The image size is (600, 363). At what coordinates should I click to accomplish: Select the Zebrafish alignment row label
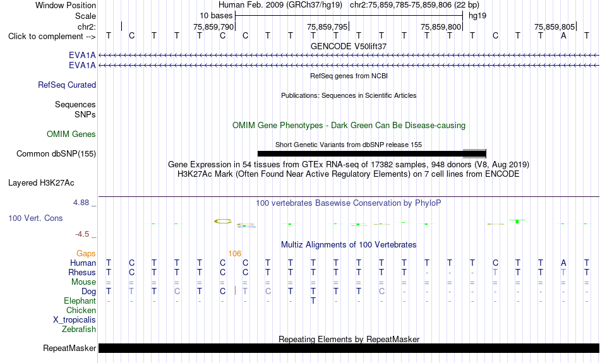(x=79, y=330)
